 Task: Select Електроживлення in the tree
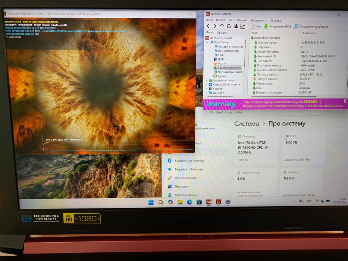click(227, 68)
